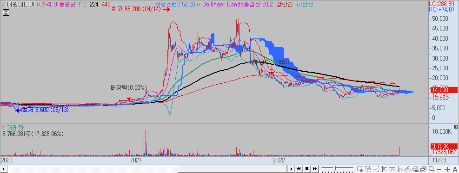Viewport: 459px width, 173px height.
Task: Click the current price 14,000 tag
Action: tap(444, 90)
